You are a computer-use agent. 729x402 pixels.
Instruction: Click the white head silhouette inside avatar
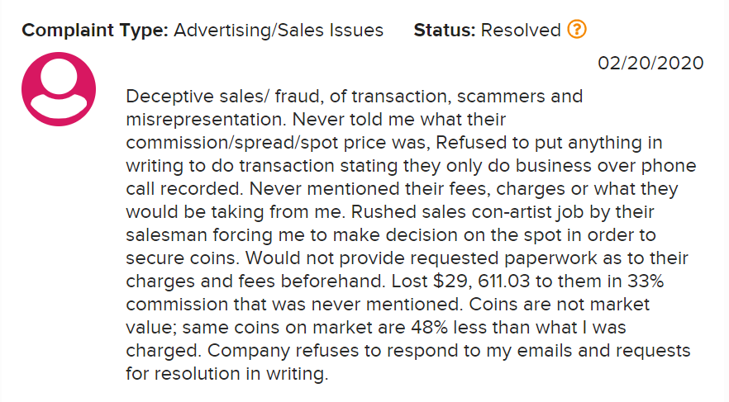[59, 76]
